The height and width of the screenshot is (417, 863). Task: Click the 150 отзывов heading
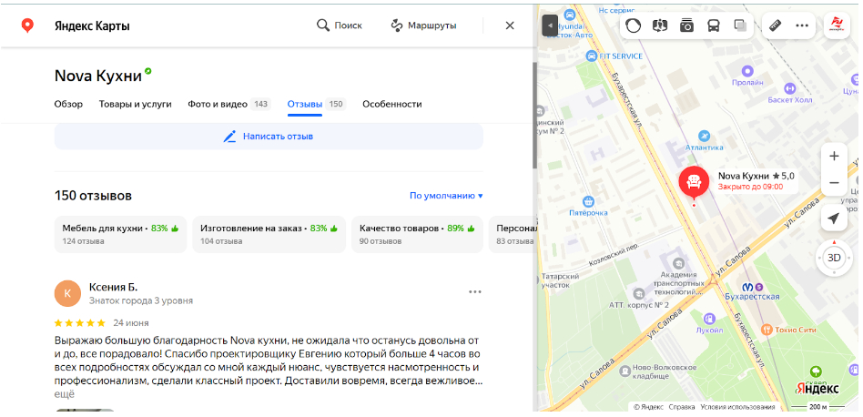pos(93,196)
